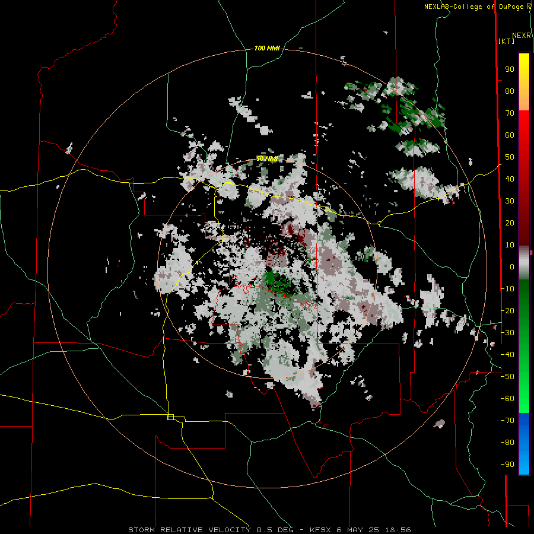Click the 40 value on velocity scale
The width and height of the screenshot is (534, 534).
510,179
